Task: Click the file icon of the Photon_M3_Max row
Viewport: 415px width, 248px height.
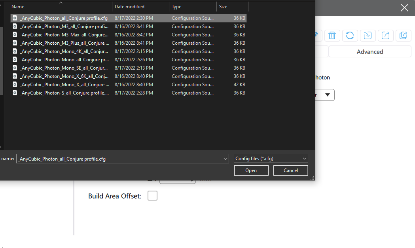Action: tap(15, 35)
